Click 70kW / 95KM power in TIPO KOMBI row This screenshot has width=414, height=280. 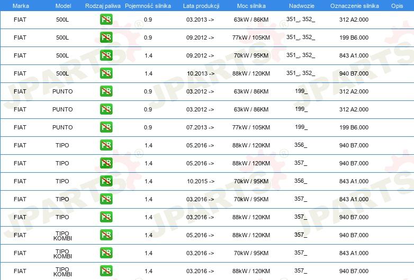point(251,253)
